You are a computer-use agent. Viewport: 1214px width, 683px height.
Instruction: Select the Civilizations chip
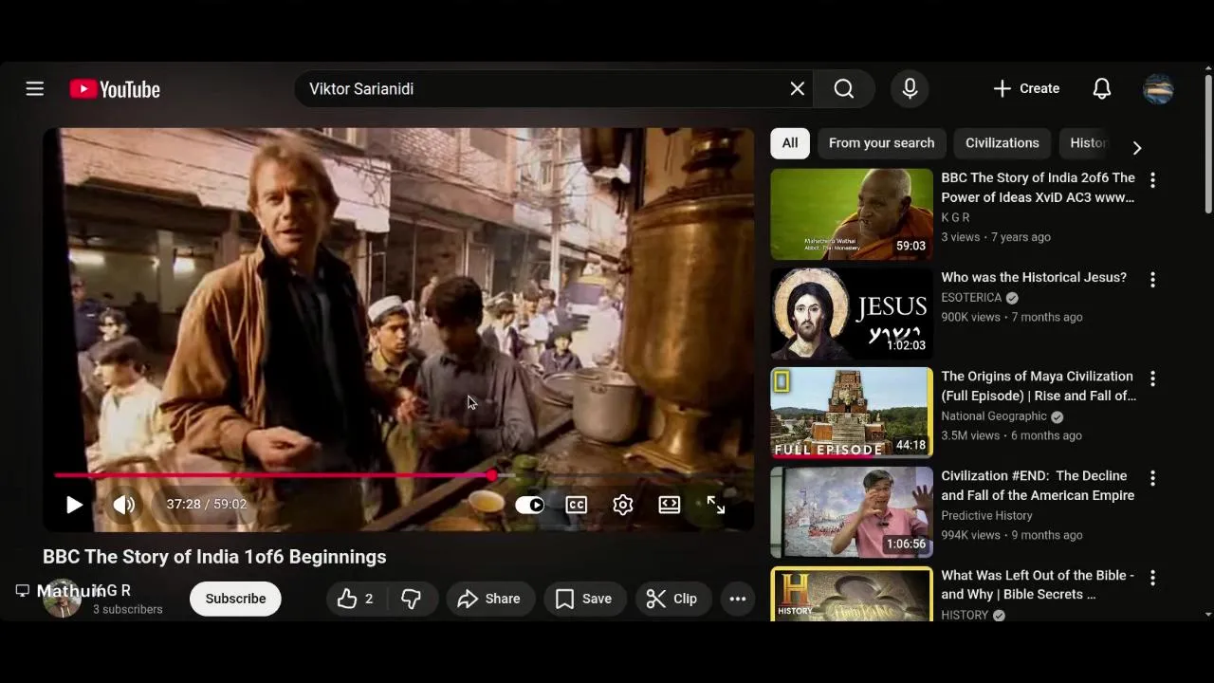tap(1002, 143)
